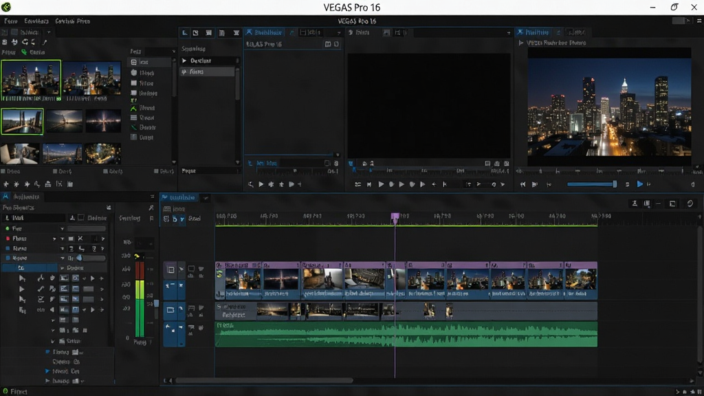704x396 pixels.
Task: Open the dropdown field above the effects list
Action: (x=159, y=52)
